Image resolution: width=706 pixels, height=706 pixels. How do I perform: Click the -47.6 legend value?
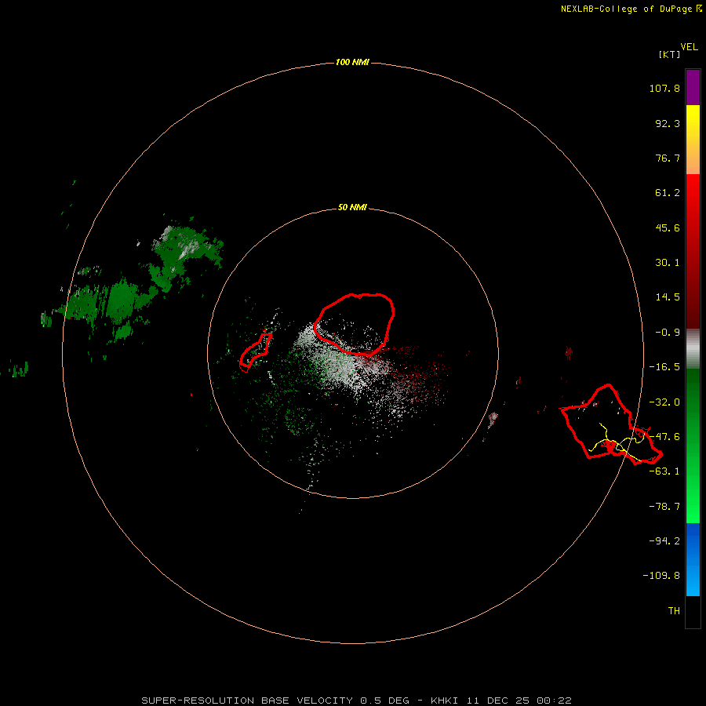point(664,437)
